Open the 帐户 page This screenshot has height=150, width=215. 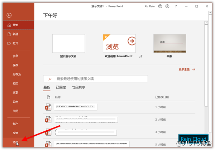(x=18, y=124)
